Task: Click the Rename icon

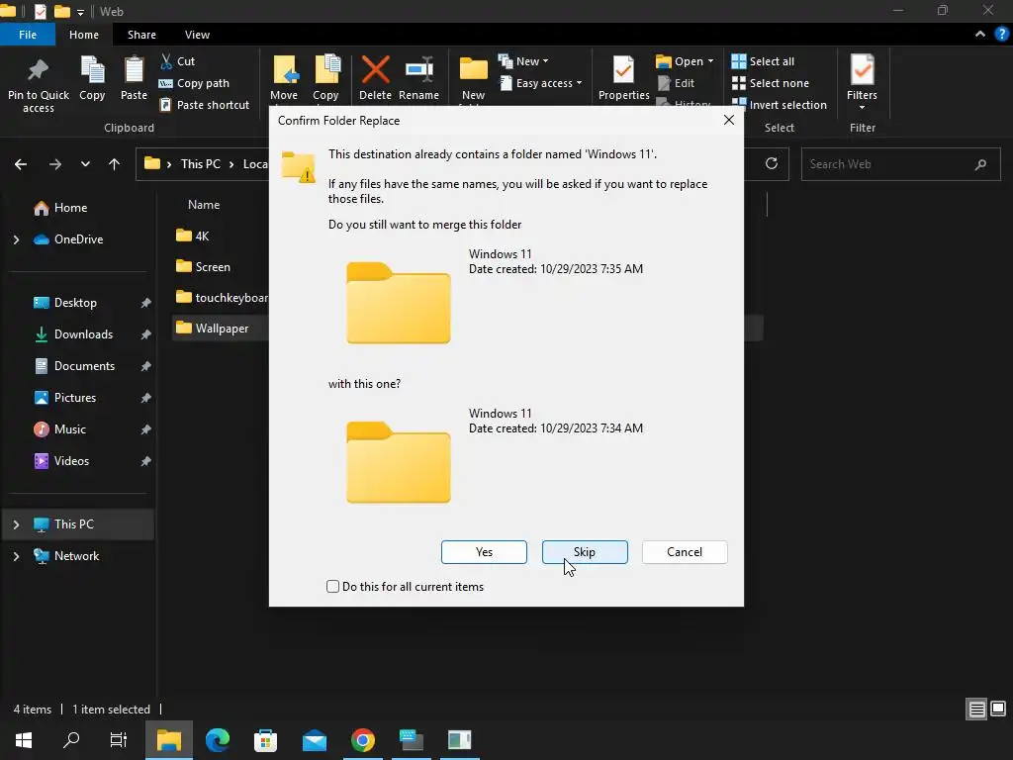Action: [x=419, y=69]
